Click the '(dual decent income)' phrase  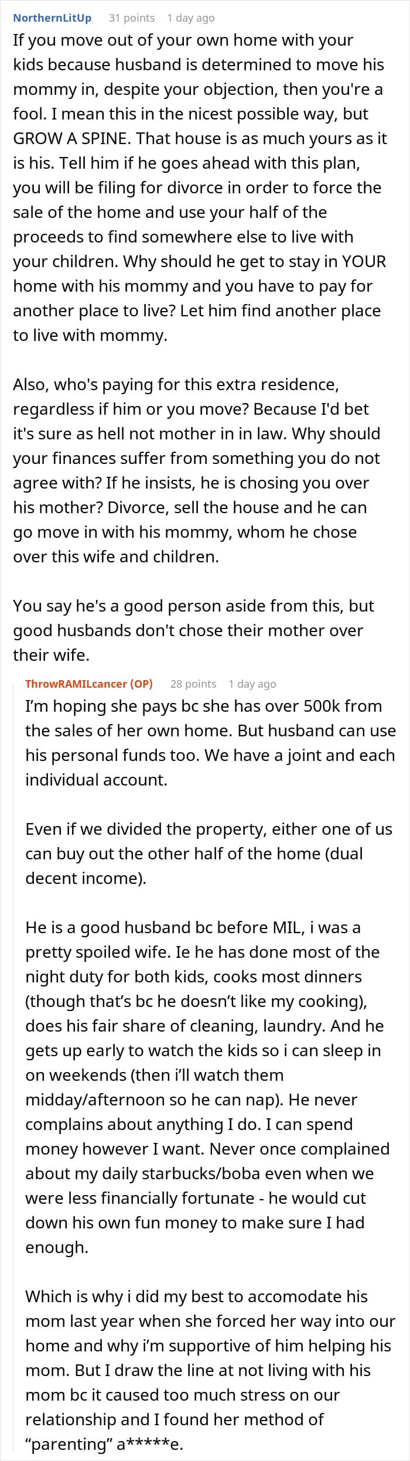coord(194,866)
